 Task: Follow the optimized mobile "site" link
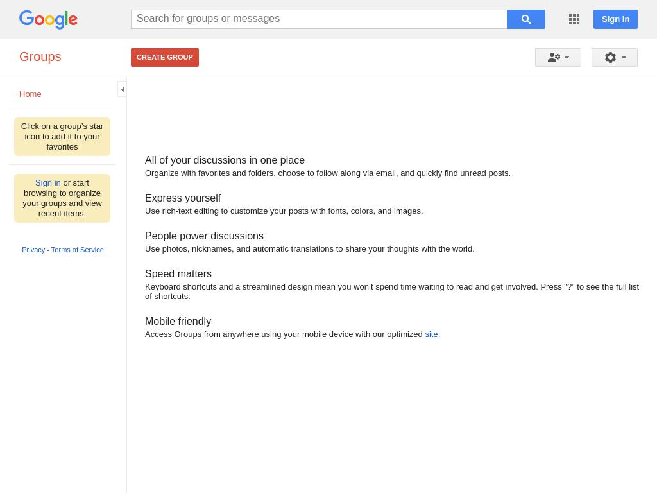pos(431,334)
